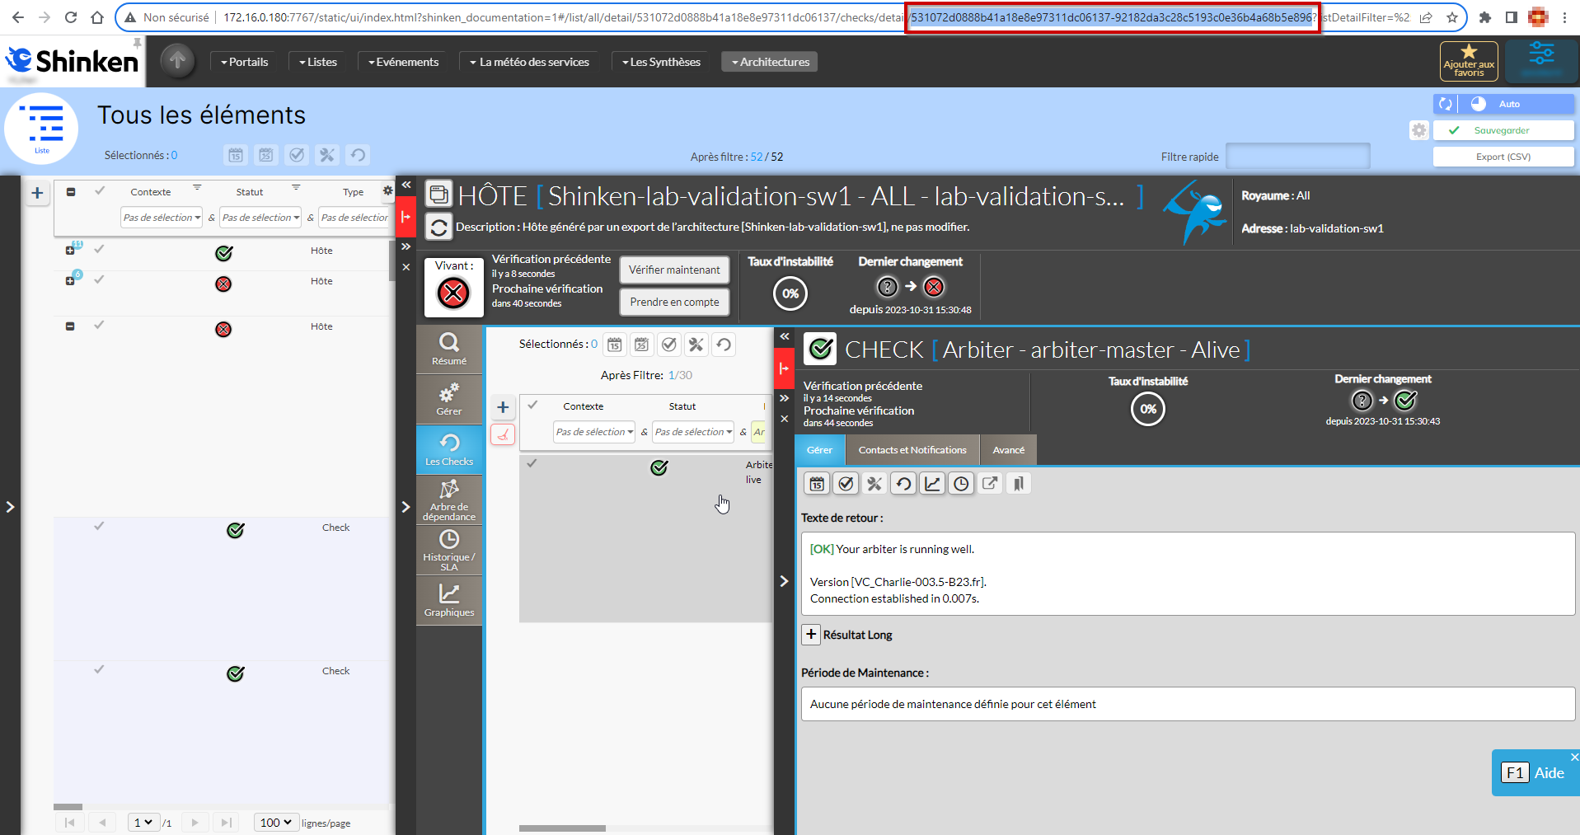Switch to Contacts et Notifications tab
This screenshot has height=835, width=1580.
pyautogui.click(x=912, y=450)
